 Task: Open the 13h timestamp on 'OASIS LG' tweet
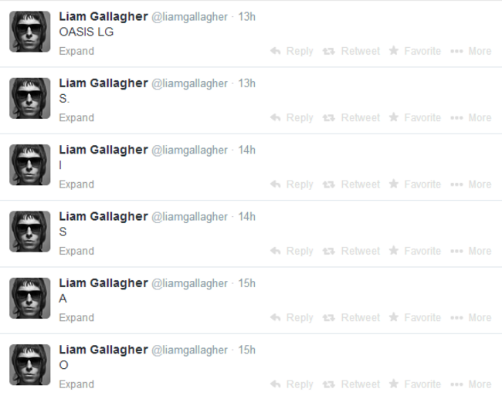click(x=246, y=17)
